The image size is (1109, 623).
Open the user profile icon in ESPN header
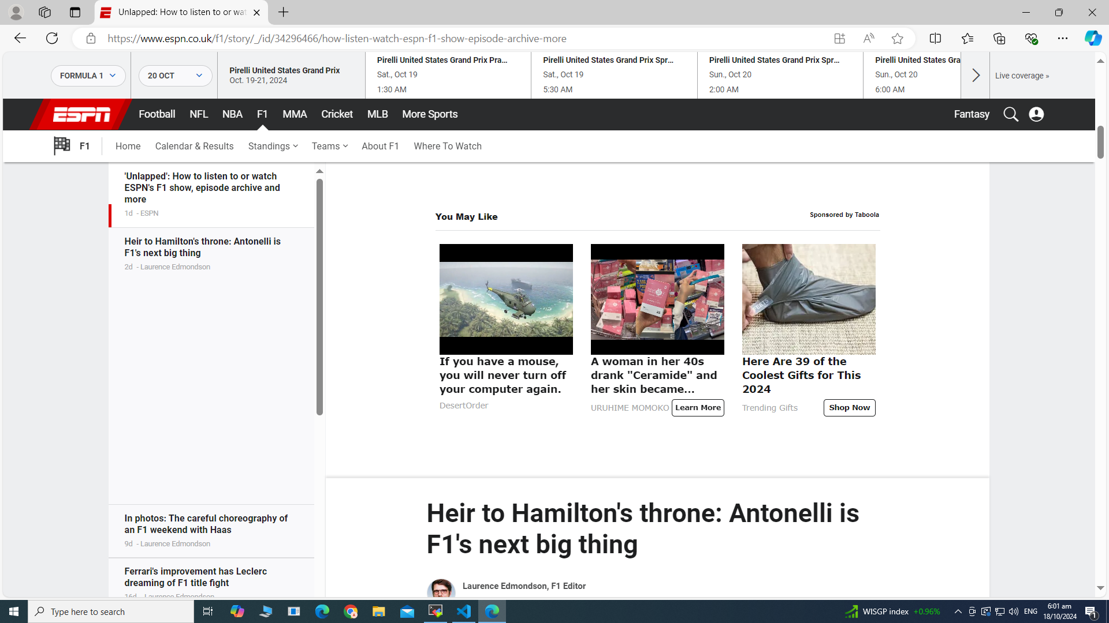(x=1036, y=114)
